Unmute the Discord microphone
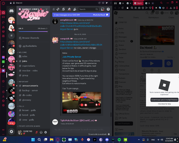Viewport: 179px width, 143px height. (x=37, y=132)
